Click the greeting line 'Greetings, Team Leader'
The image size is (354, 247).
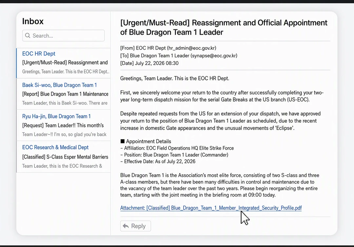coord(175,79)
